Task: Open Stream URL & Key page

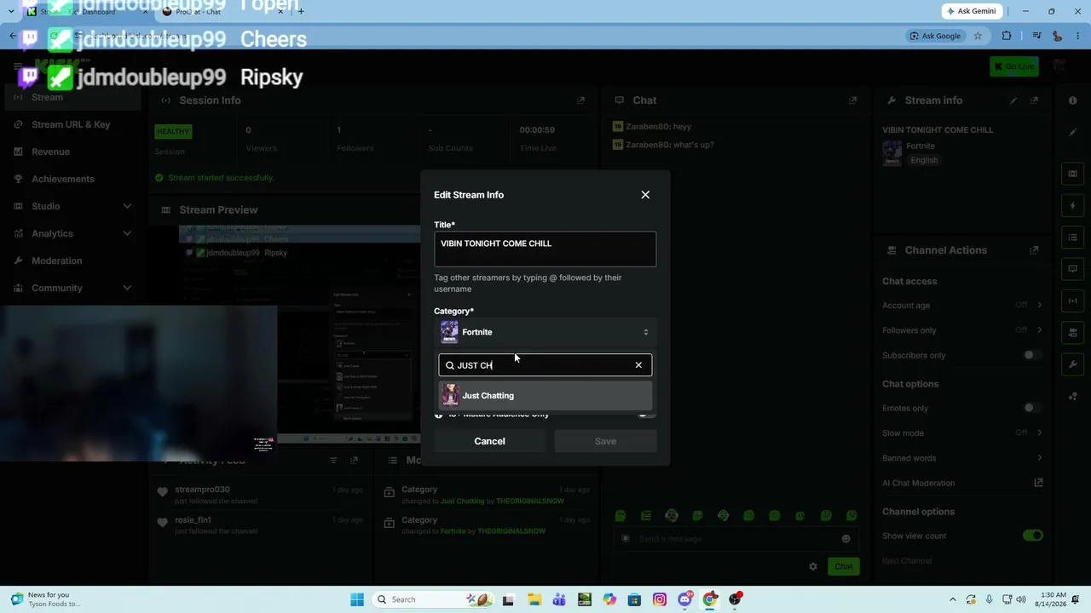Action: click(x=71, y=124)
